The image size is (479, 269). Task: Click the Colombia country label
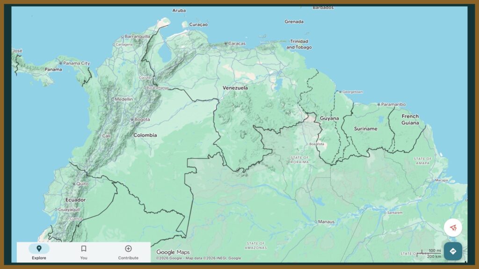(145, 135)
